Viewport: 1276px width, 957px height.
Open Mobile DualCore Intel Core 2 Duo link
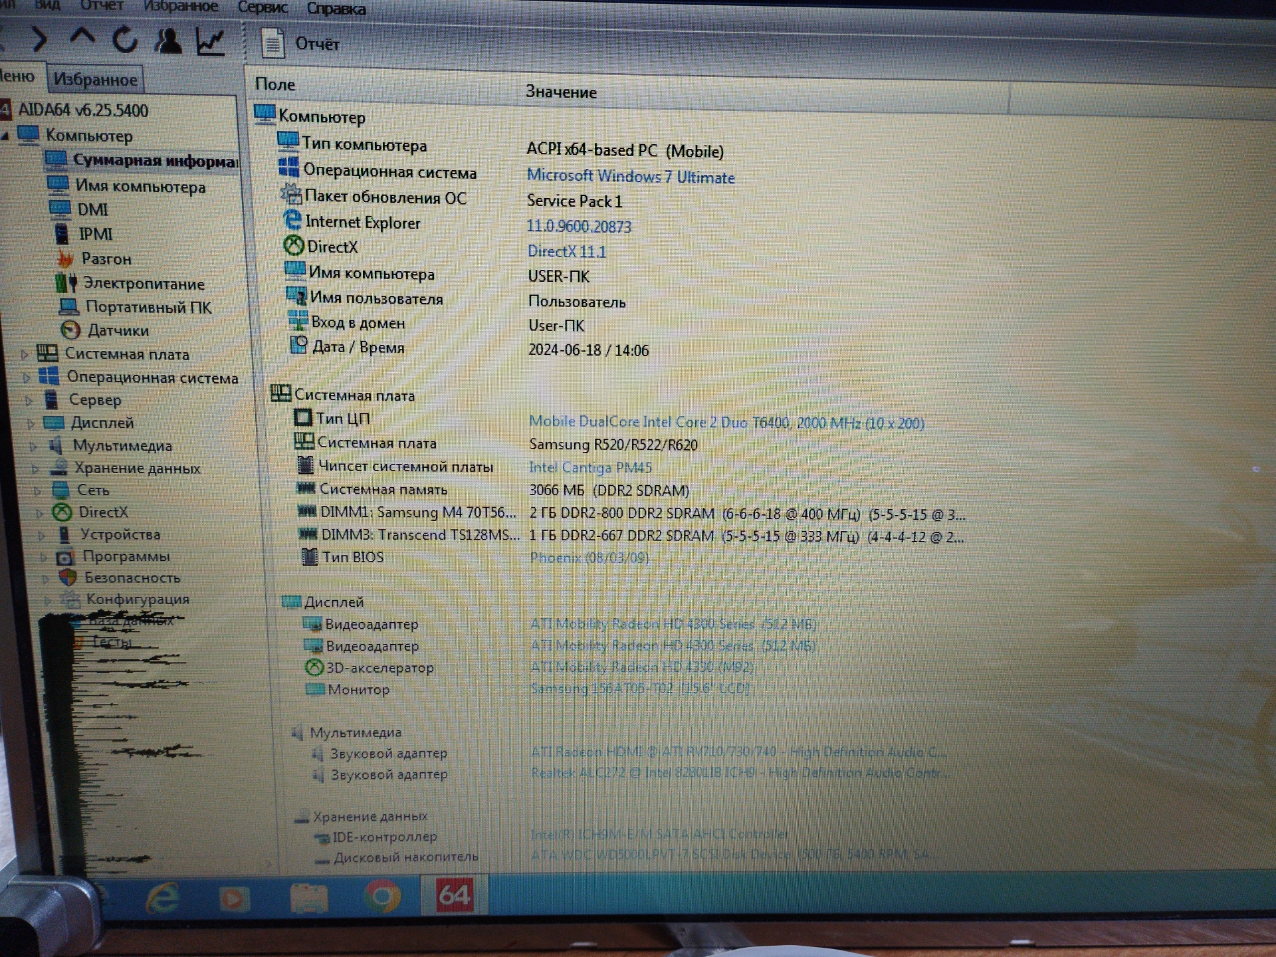(x=726, y=422)
